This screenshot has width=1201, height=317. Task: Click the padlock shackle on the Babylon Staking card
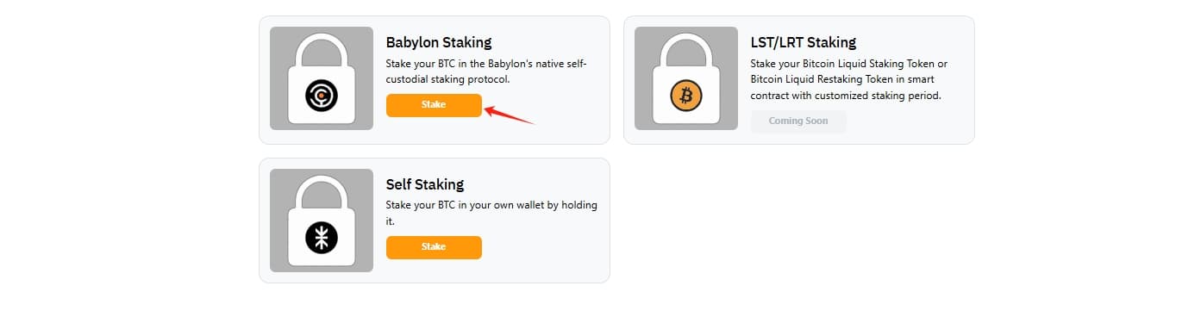click(322, 50)
